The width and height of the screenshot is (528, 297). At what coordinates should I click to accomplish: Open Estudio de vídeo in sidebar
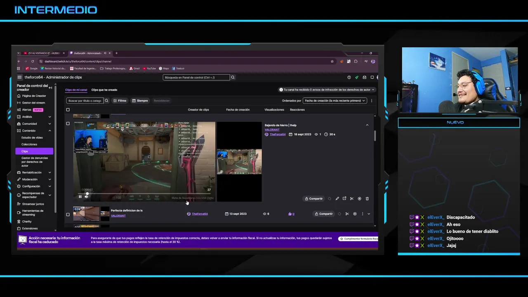[x=32, y=137]
